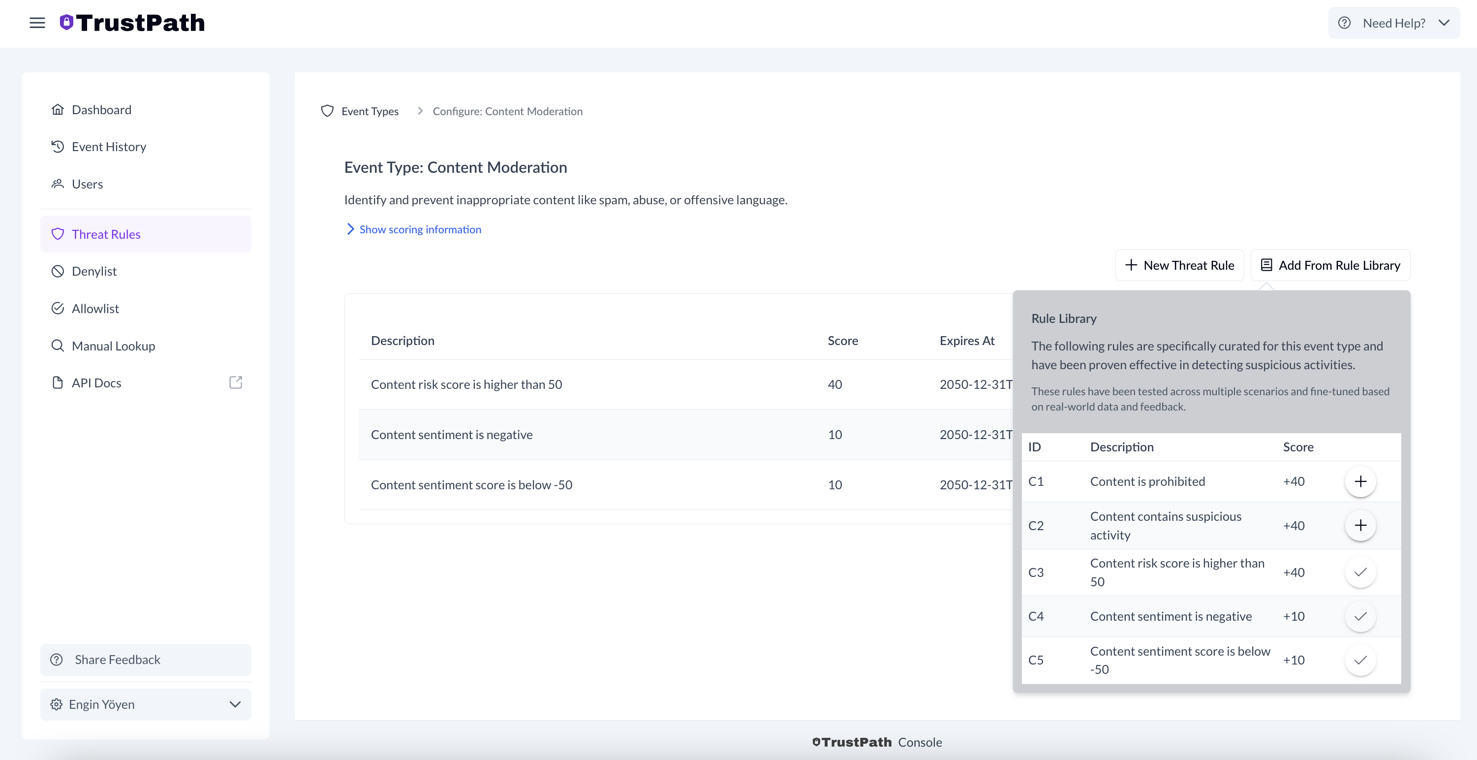Click the Share Feedback question icon
The image size is (1477, 760).
56,660
